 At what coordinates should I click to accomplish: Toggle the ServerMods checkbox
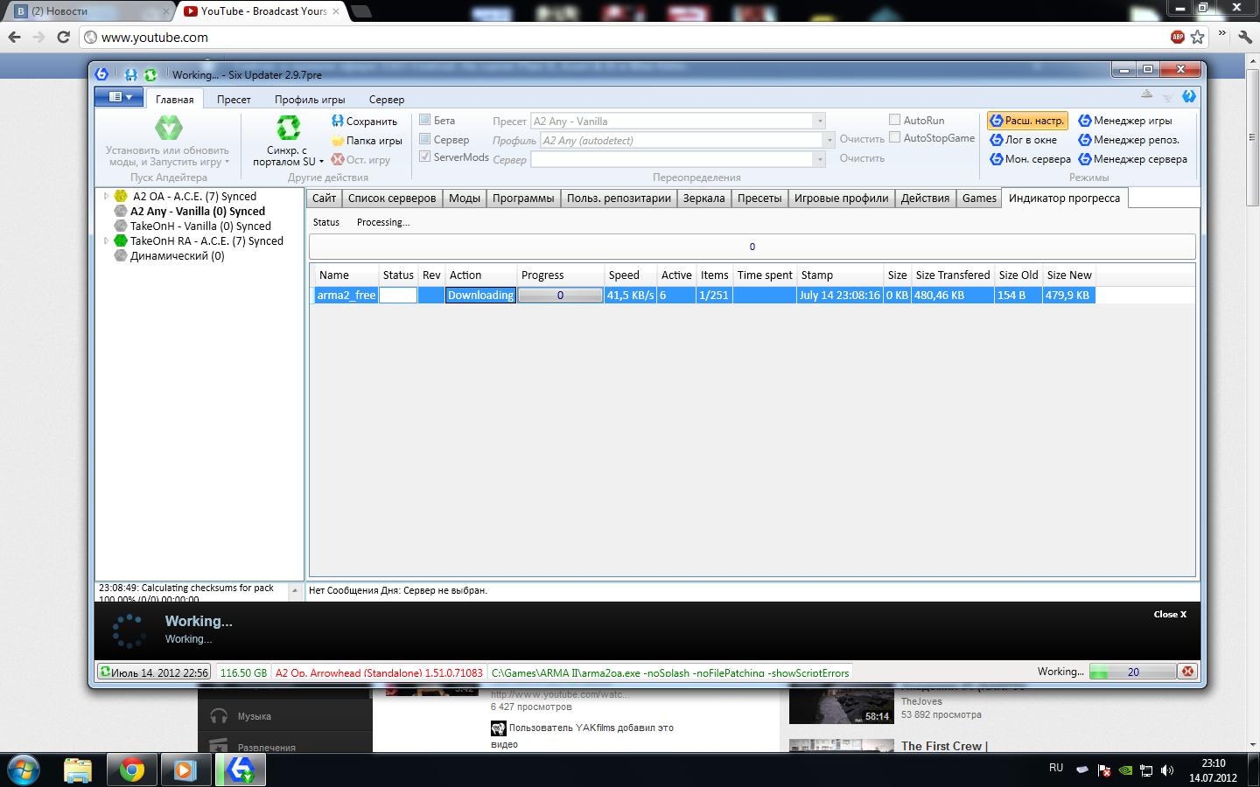point(425,157)
